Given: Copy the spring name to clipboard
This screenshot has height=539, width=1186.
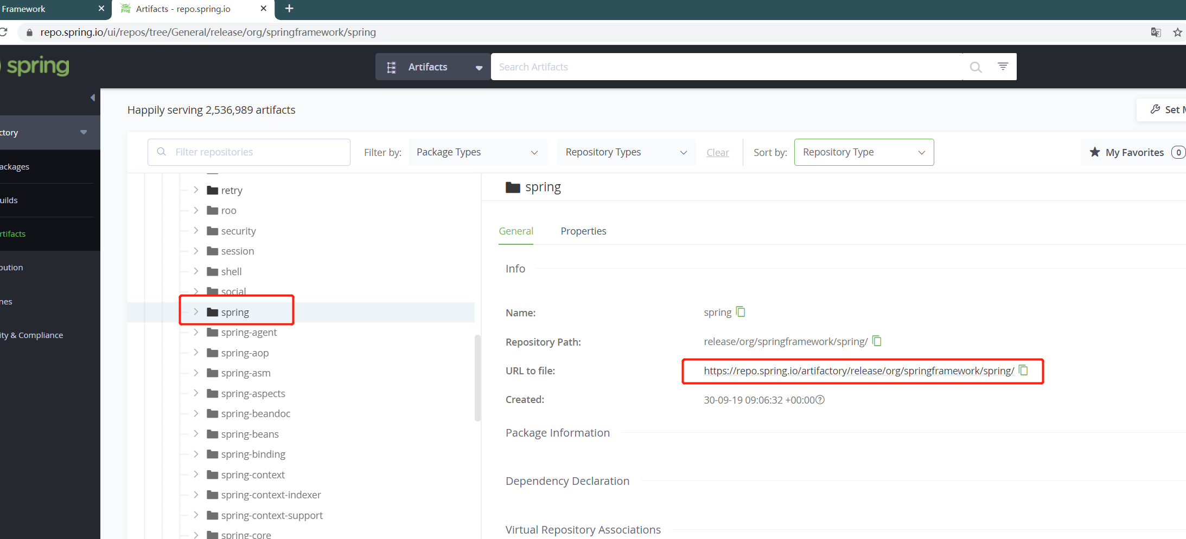Looking at the screenshot, I should point(741,312).
